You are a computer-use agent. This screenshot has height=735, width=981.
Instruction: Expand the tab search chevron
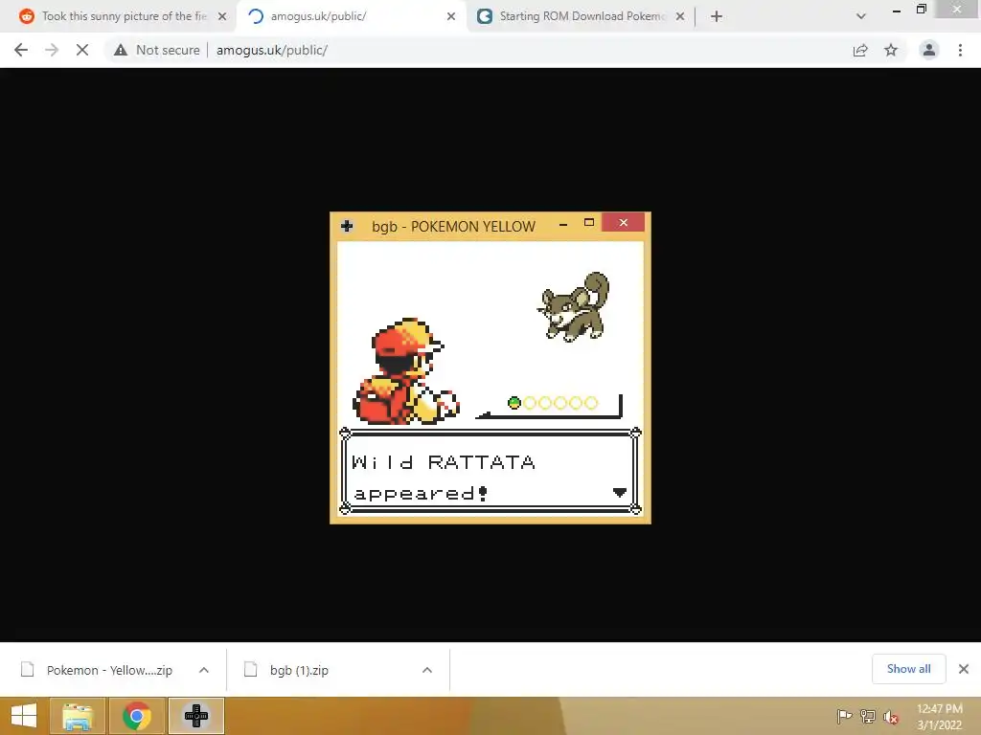tap(861, 16)
